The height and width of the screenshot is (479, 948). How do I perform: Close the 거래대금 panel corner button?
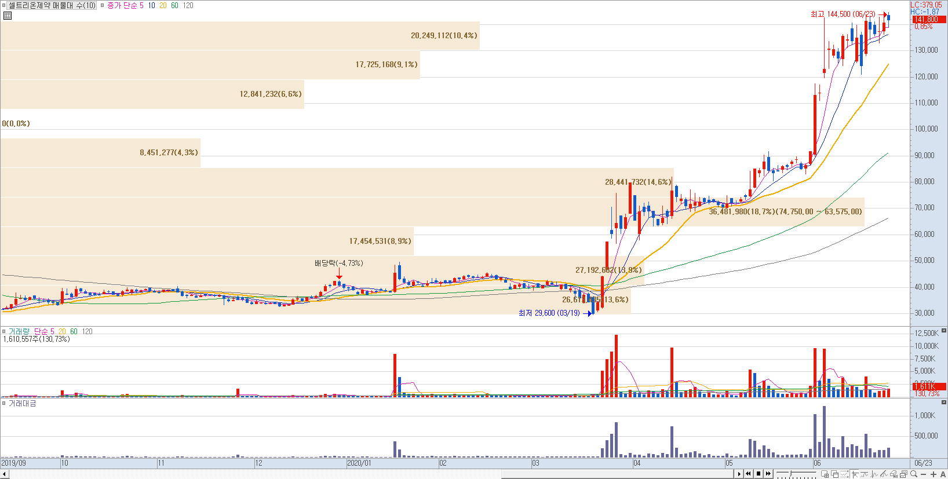tap(944, 402)
